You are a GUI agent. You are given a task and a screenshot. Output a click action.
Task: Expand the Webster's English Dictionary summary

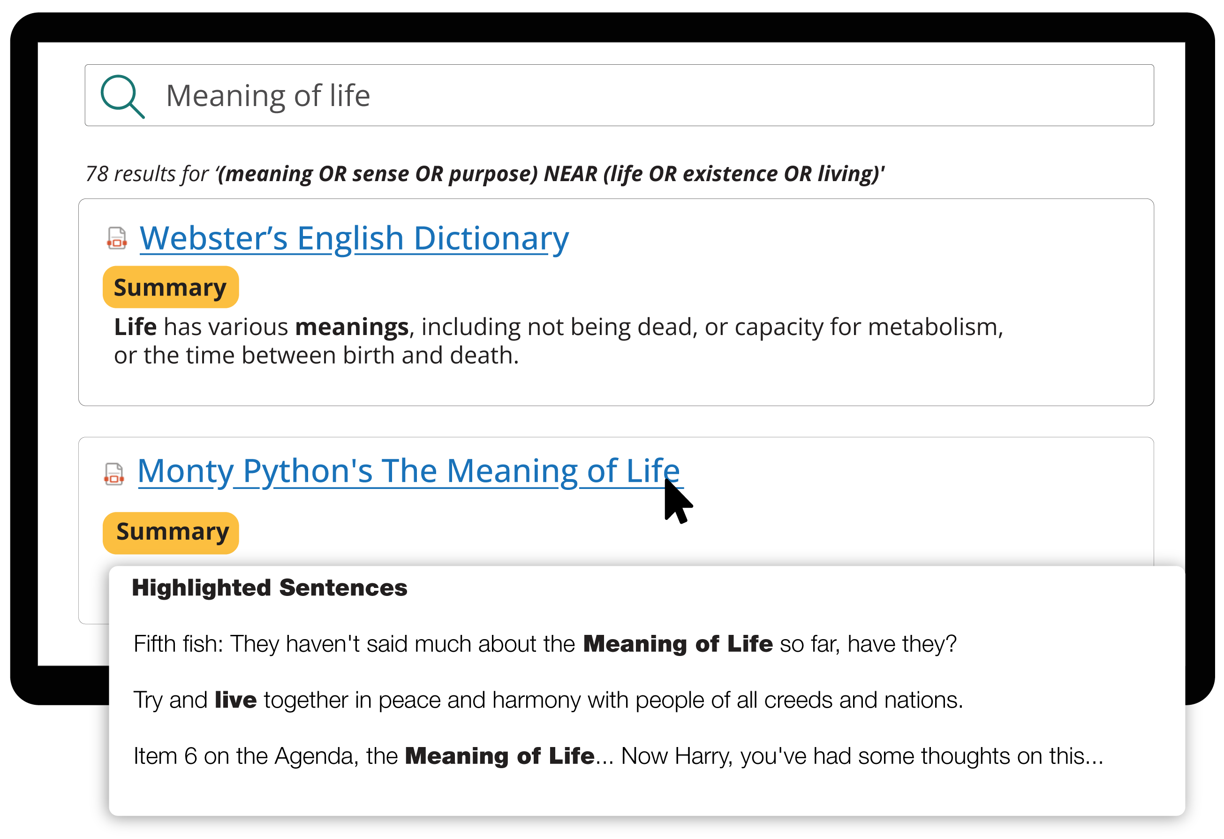(171, 287)
